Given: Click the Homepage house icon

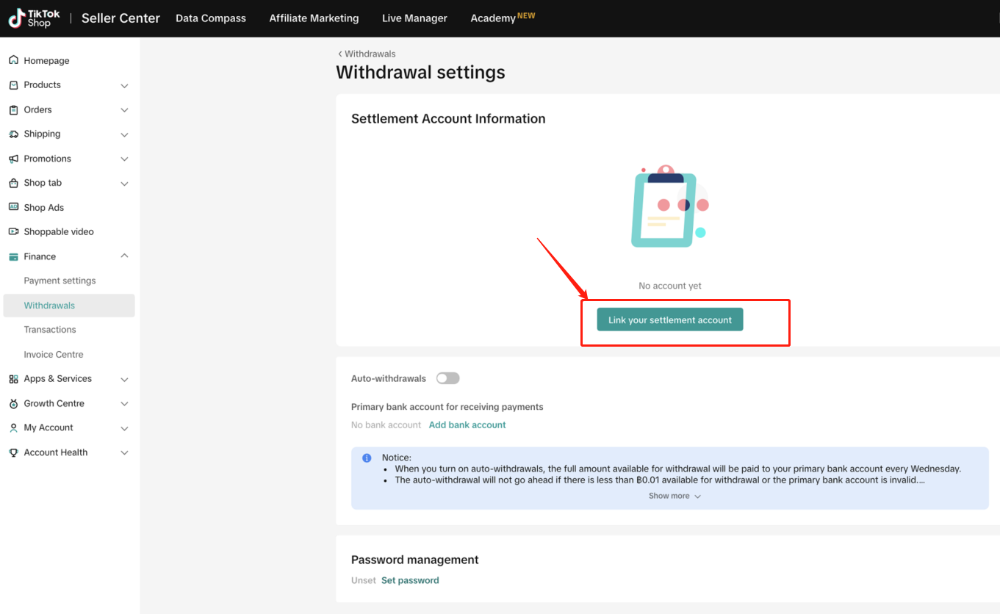Looking at the screenshot, I should (13, 60).
